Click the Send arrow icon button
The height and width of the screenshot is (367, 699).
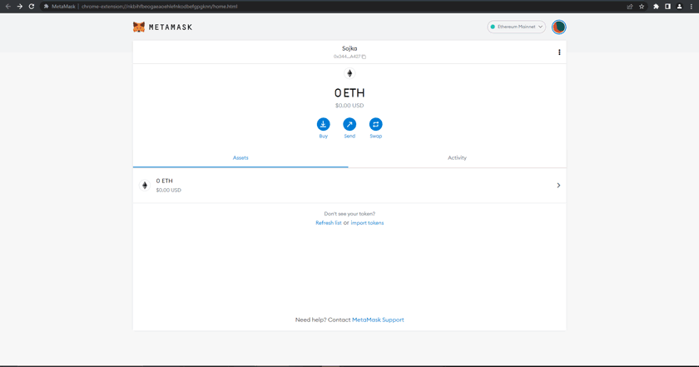coord(349,124)
